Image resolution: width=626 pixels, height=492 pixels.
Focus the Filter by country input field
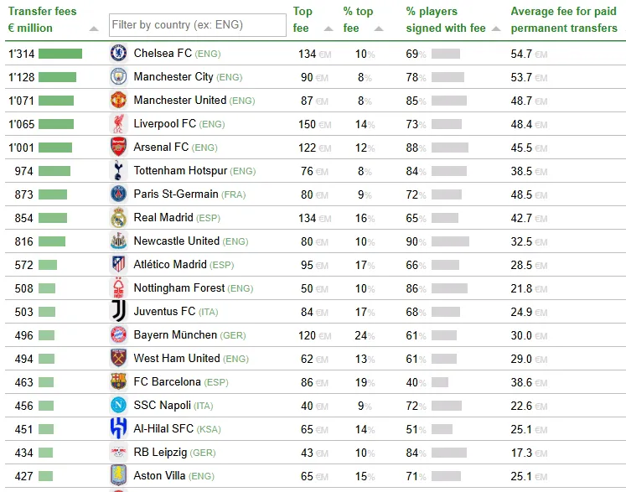coord(197,25)
